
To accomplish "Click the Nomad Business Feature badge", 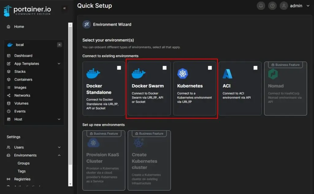I will [285, 65].
